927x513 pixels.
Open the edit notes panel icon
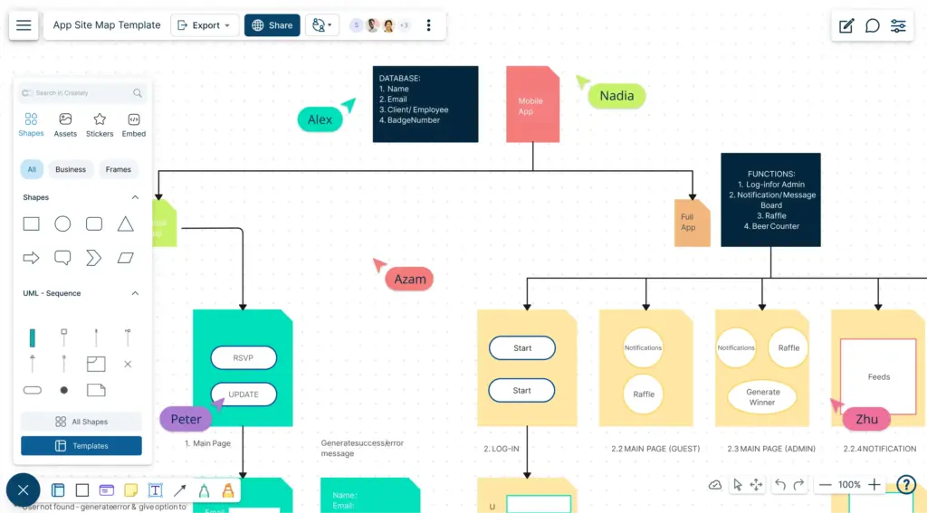(846, 25)
